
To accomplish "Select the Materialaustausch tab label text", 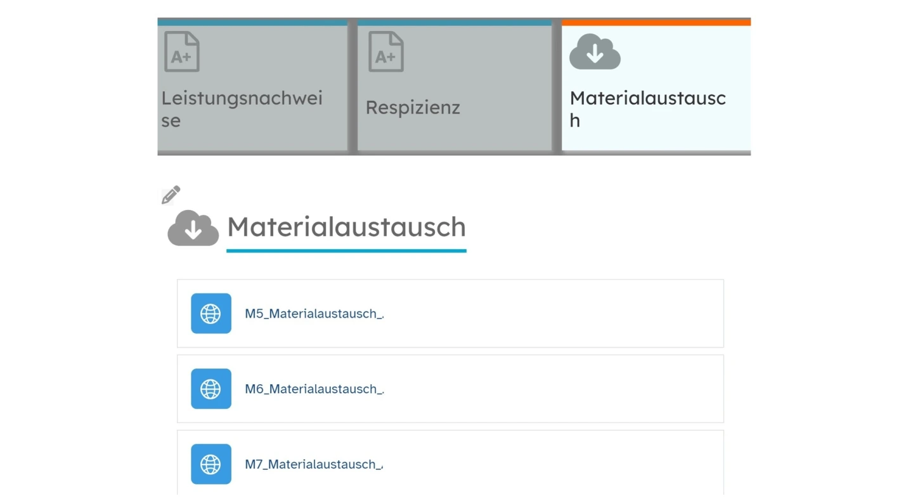I will coord(647,109).
